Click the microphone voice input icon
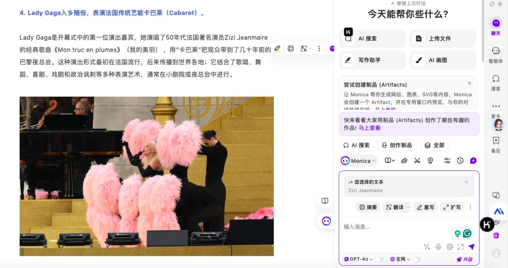The height and width of the screenshot is (268, 508). click(438, 247)
